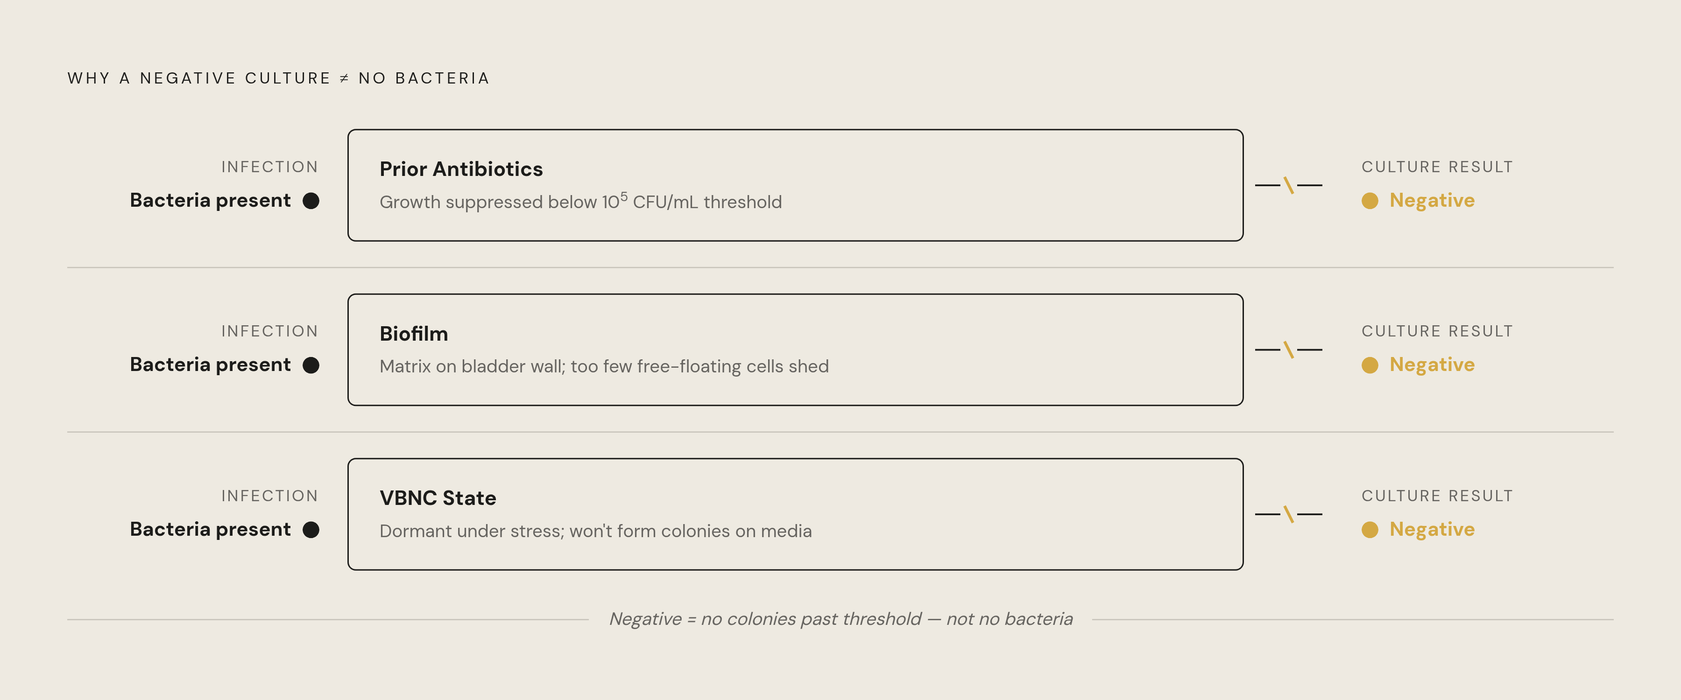Click the gold dot beside first Negative result
The image size is (1681, 700).
(x=1370, y=200)
